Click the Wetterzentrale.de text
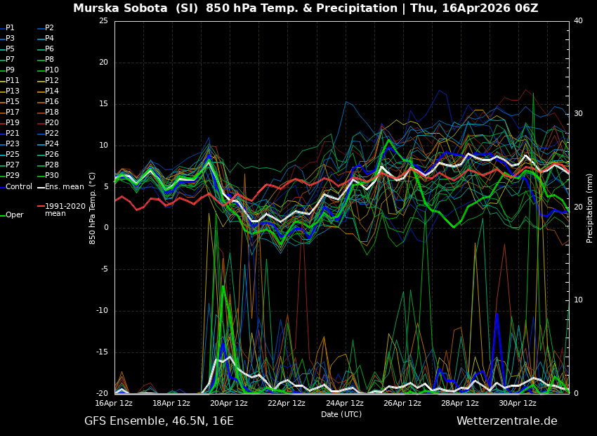The width and height of the screenshot is (597, 436). [x=506, y=421]
